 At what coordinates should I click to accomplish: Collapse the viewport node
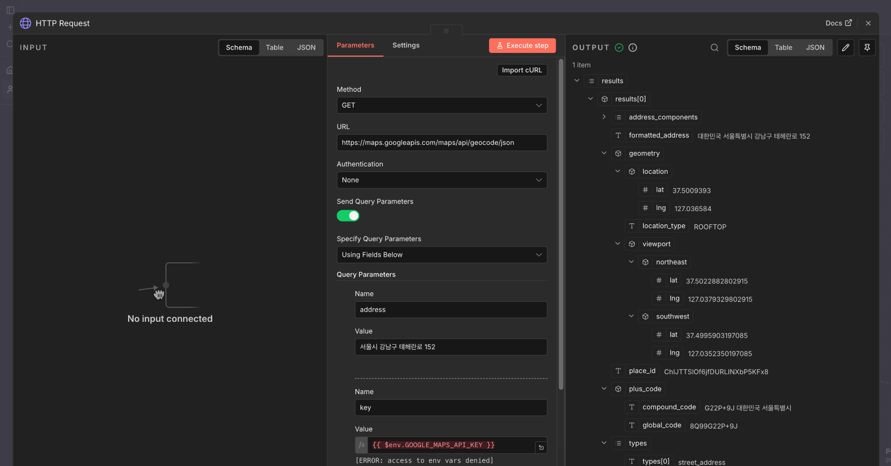point(618,243)
